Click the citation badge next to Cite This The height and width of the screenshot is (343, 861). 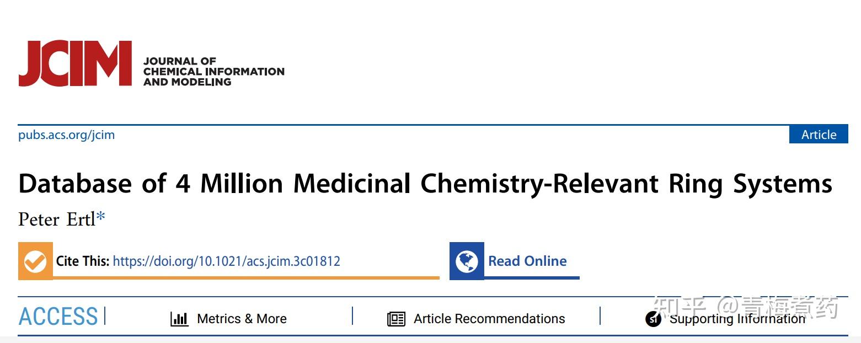tap(35, 260)
